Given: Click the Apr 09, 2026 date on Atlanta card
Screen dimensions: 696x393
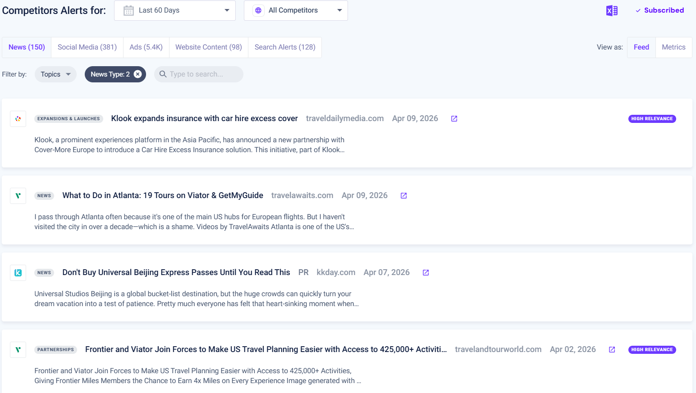Looking at the screenshot, I should [x=365, y=195].
